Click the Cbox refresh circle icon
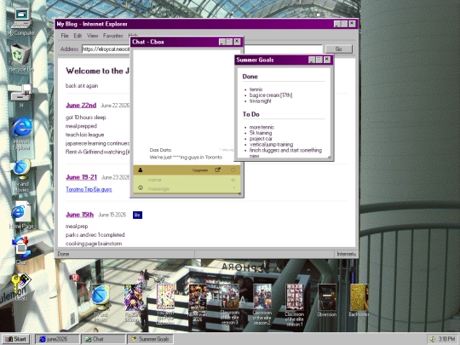 (233, 170)
